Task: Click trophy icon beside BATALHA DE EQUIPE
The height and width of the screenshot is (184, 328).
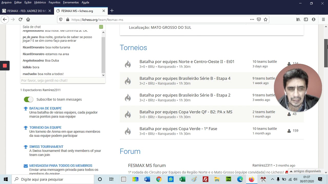Action: tap(26, 109)
